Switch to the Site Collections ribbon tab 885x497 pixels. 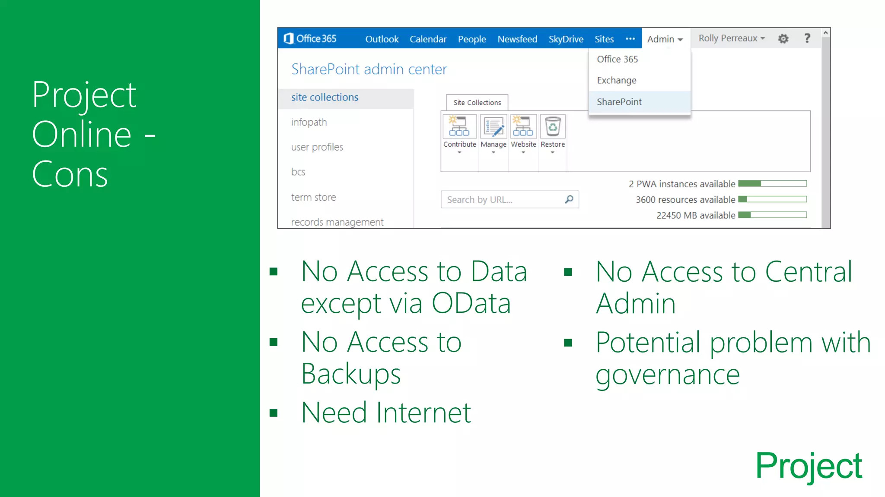(477, 103)
